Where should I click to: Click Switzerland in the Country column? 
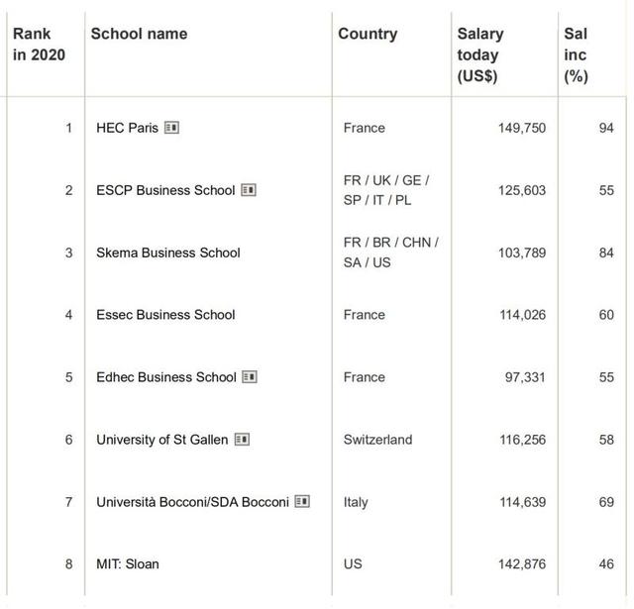(377, 440)
